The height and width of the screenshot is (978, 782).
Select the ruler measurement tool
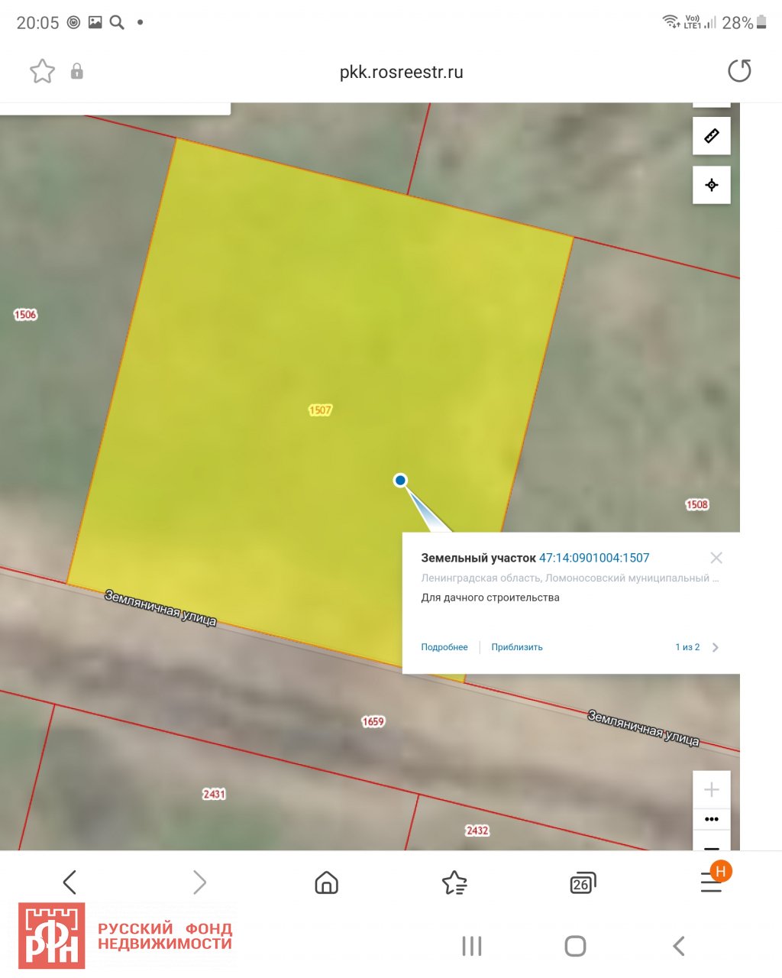tap(712, 136)
